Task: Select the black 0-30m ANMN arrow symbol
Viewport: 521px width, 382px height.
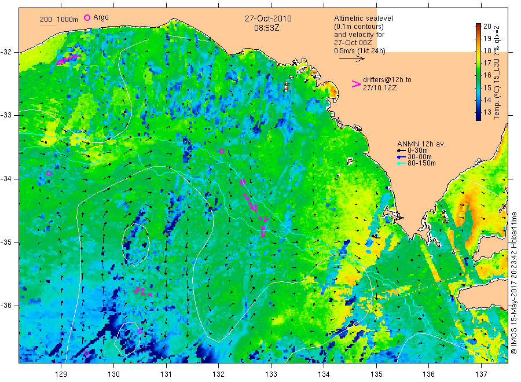Action: [401, 151]
